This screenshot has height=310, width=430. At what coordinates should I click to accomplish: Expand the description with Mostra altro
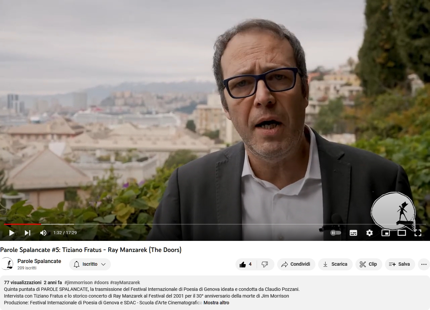point(216,303)
